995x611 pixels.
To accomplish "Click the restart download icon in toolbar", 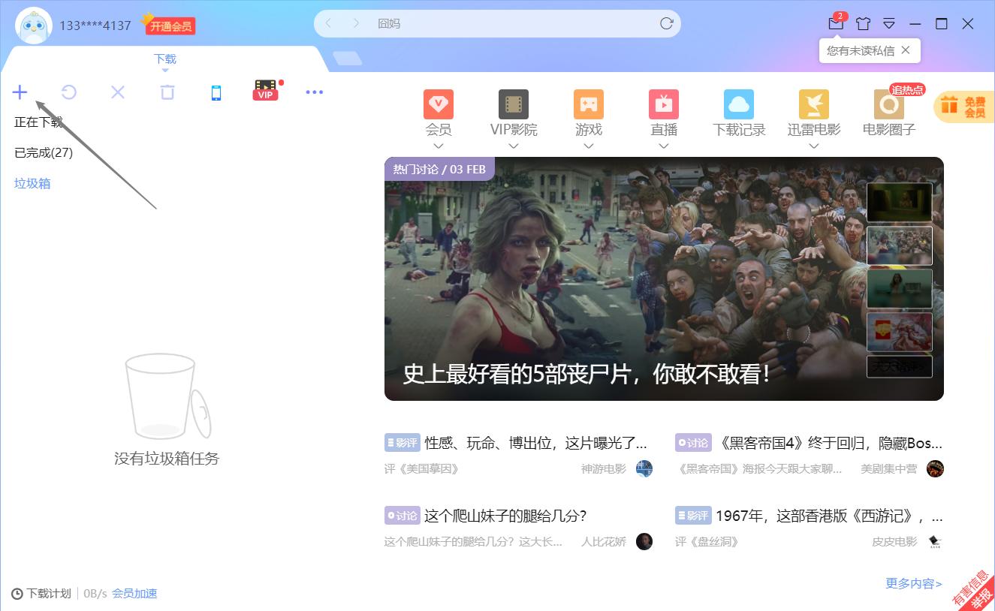I will coord(69,92).
